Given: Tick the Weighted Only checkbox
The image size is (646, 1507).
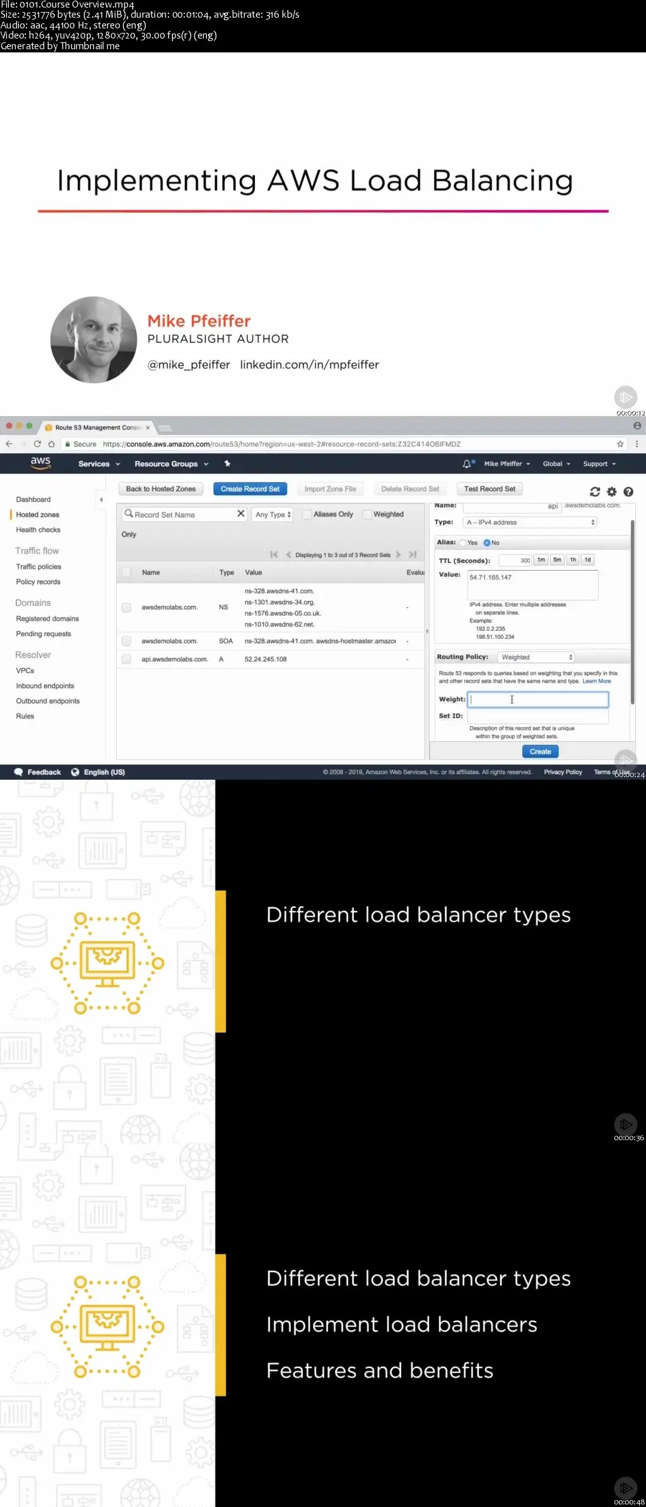Looking at the screenshot, I should tap(367, 515).
